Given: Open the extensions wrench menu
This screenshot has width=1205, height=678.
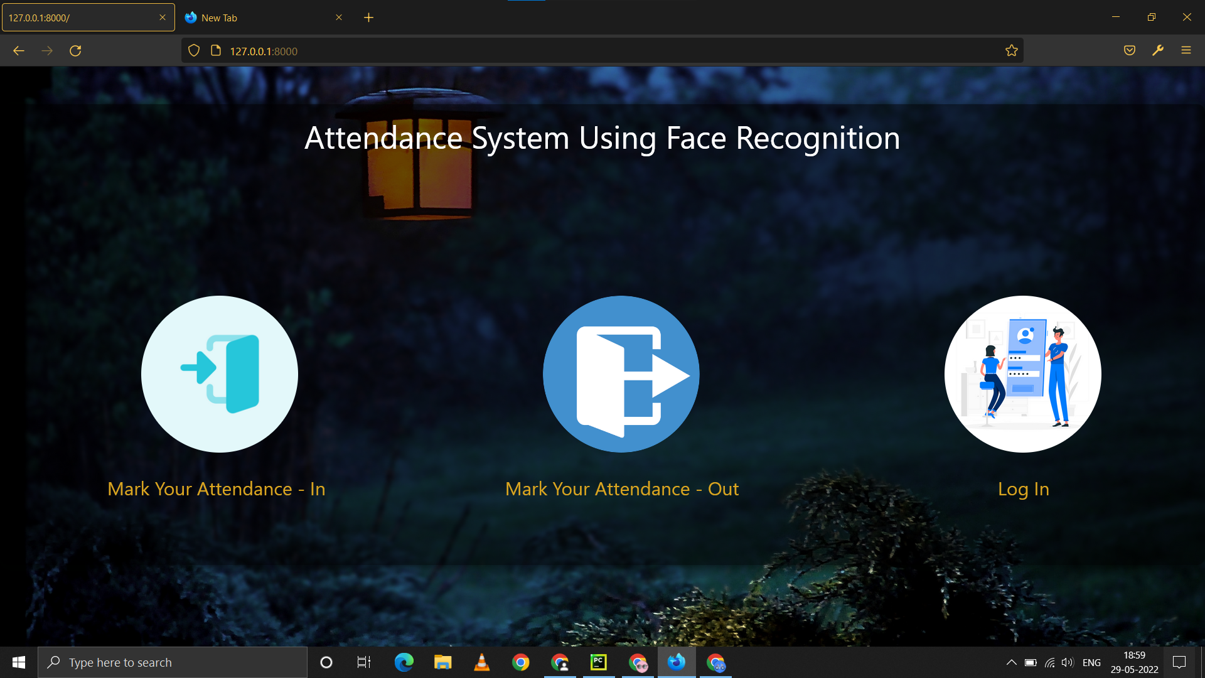Looking at the screenshot, I should click(x=1158, y=50).
